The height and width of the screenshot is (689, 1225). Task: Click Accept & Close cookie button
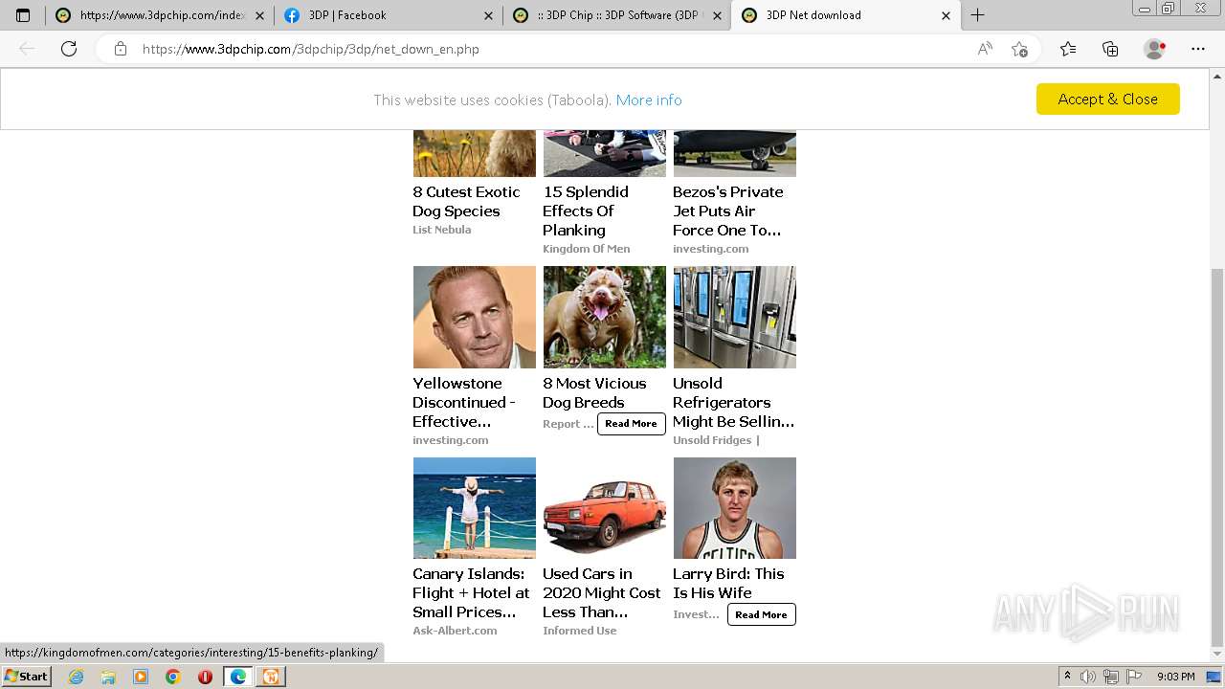tap(1107, 99)
